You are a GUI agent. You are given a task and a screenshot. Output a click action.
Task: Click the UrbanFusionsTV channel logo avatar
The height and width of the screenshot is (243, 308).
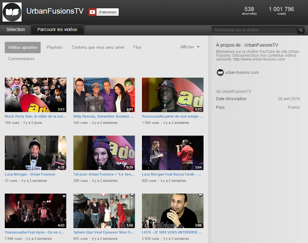point(12,12)
